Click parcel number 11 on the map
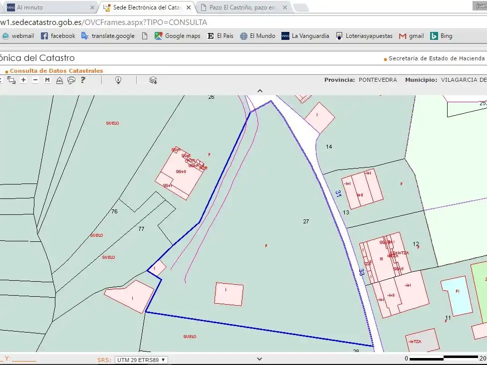This screenshot has height=365, width=487. (x=448, y=318)
